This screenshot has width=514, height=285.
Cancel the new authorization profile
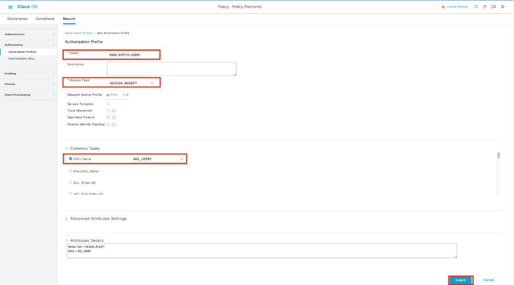pyautogui.click(x=488, y=280)
